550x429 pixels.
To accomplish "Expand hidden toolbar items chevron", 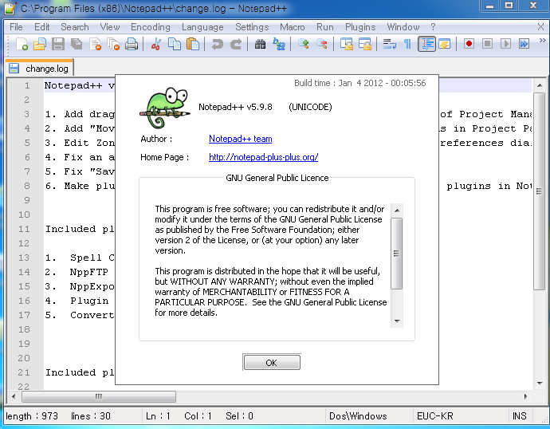I will (x=542, y=41).
